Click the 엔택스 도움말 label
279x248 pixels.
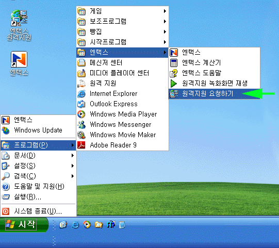[x=202, y=73]
